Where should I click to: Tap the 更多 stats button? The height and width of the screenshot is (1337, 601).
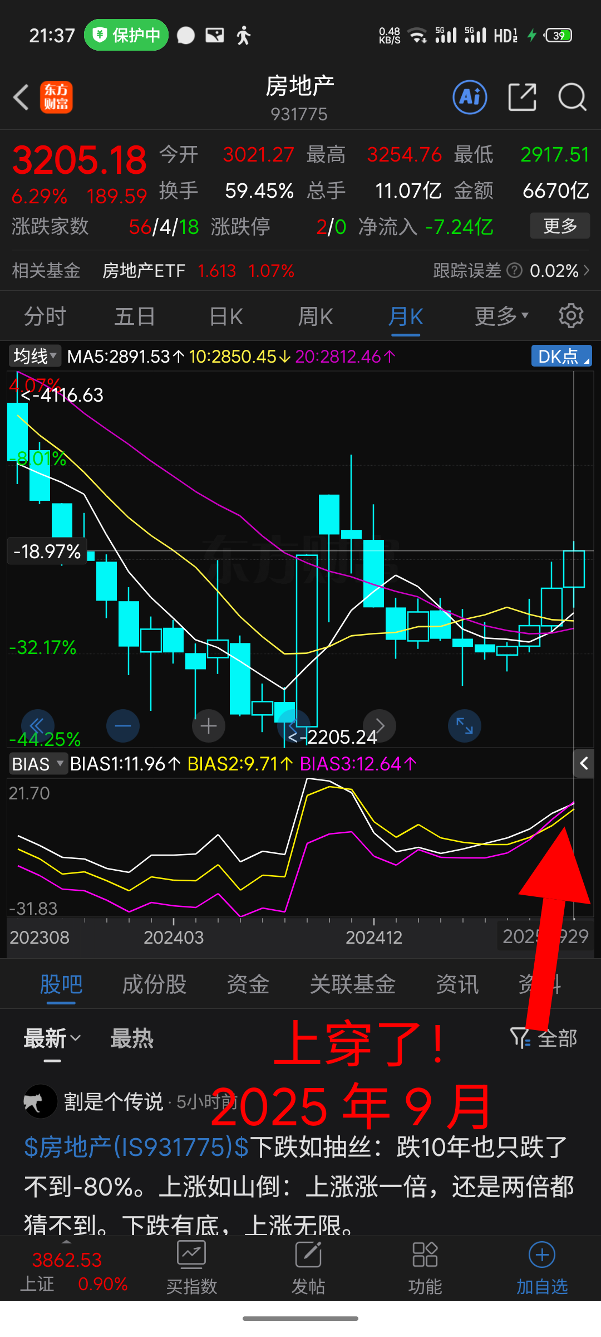click(x=559, y=226)
